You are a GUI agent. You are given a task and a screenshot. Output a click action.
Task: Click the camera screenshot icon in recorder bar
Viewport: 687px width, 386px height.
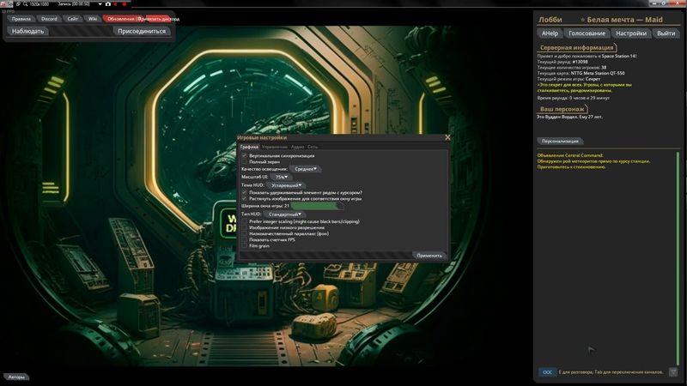click(107, 4)
